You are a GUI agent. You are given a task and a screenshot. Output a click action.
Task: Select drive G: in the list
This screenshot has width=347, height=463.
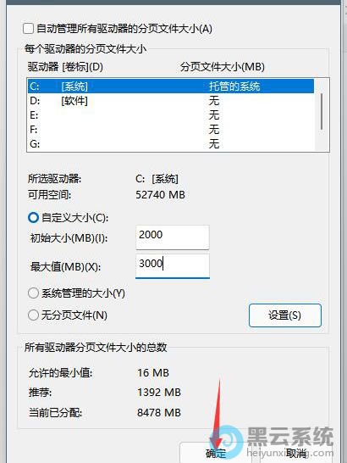171,144
